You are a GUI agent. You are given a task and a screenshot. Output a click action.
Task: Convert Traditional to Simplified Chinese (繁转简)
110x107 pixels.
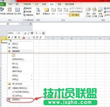tap(28, 8)
